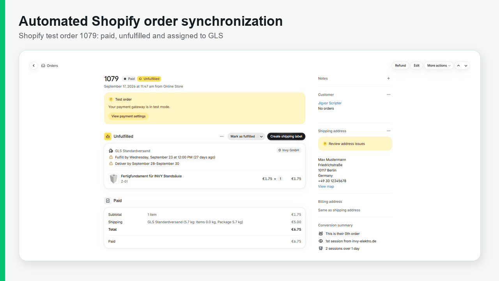Image resolution: width=499 pixels, height=281 pixels.
Task: Open Shipping address three-dot menu
Action: [x=388, y=131]
